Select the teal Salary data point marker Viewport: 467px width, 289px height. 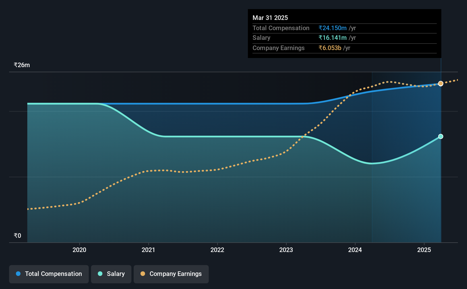pyautogui.click(x=441, y=137)
